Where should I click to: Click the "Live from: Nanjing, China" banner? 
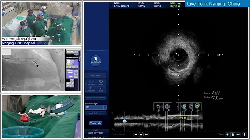[217, 4]
